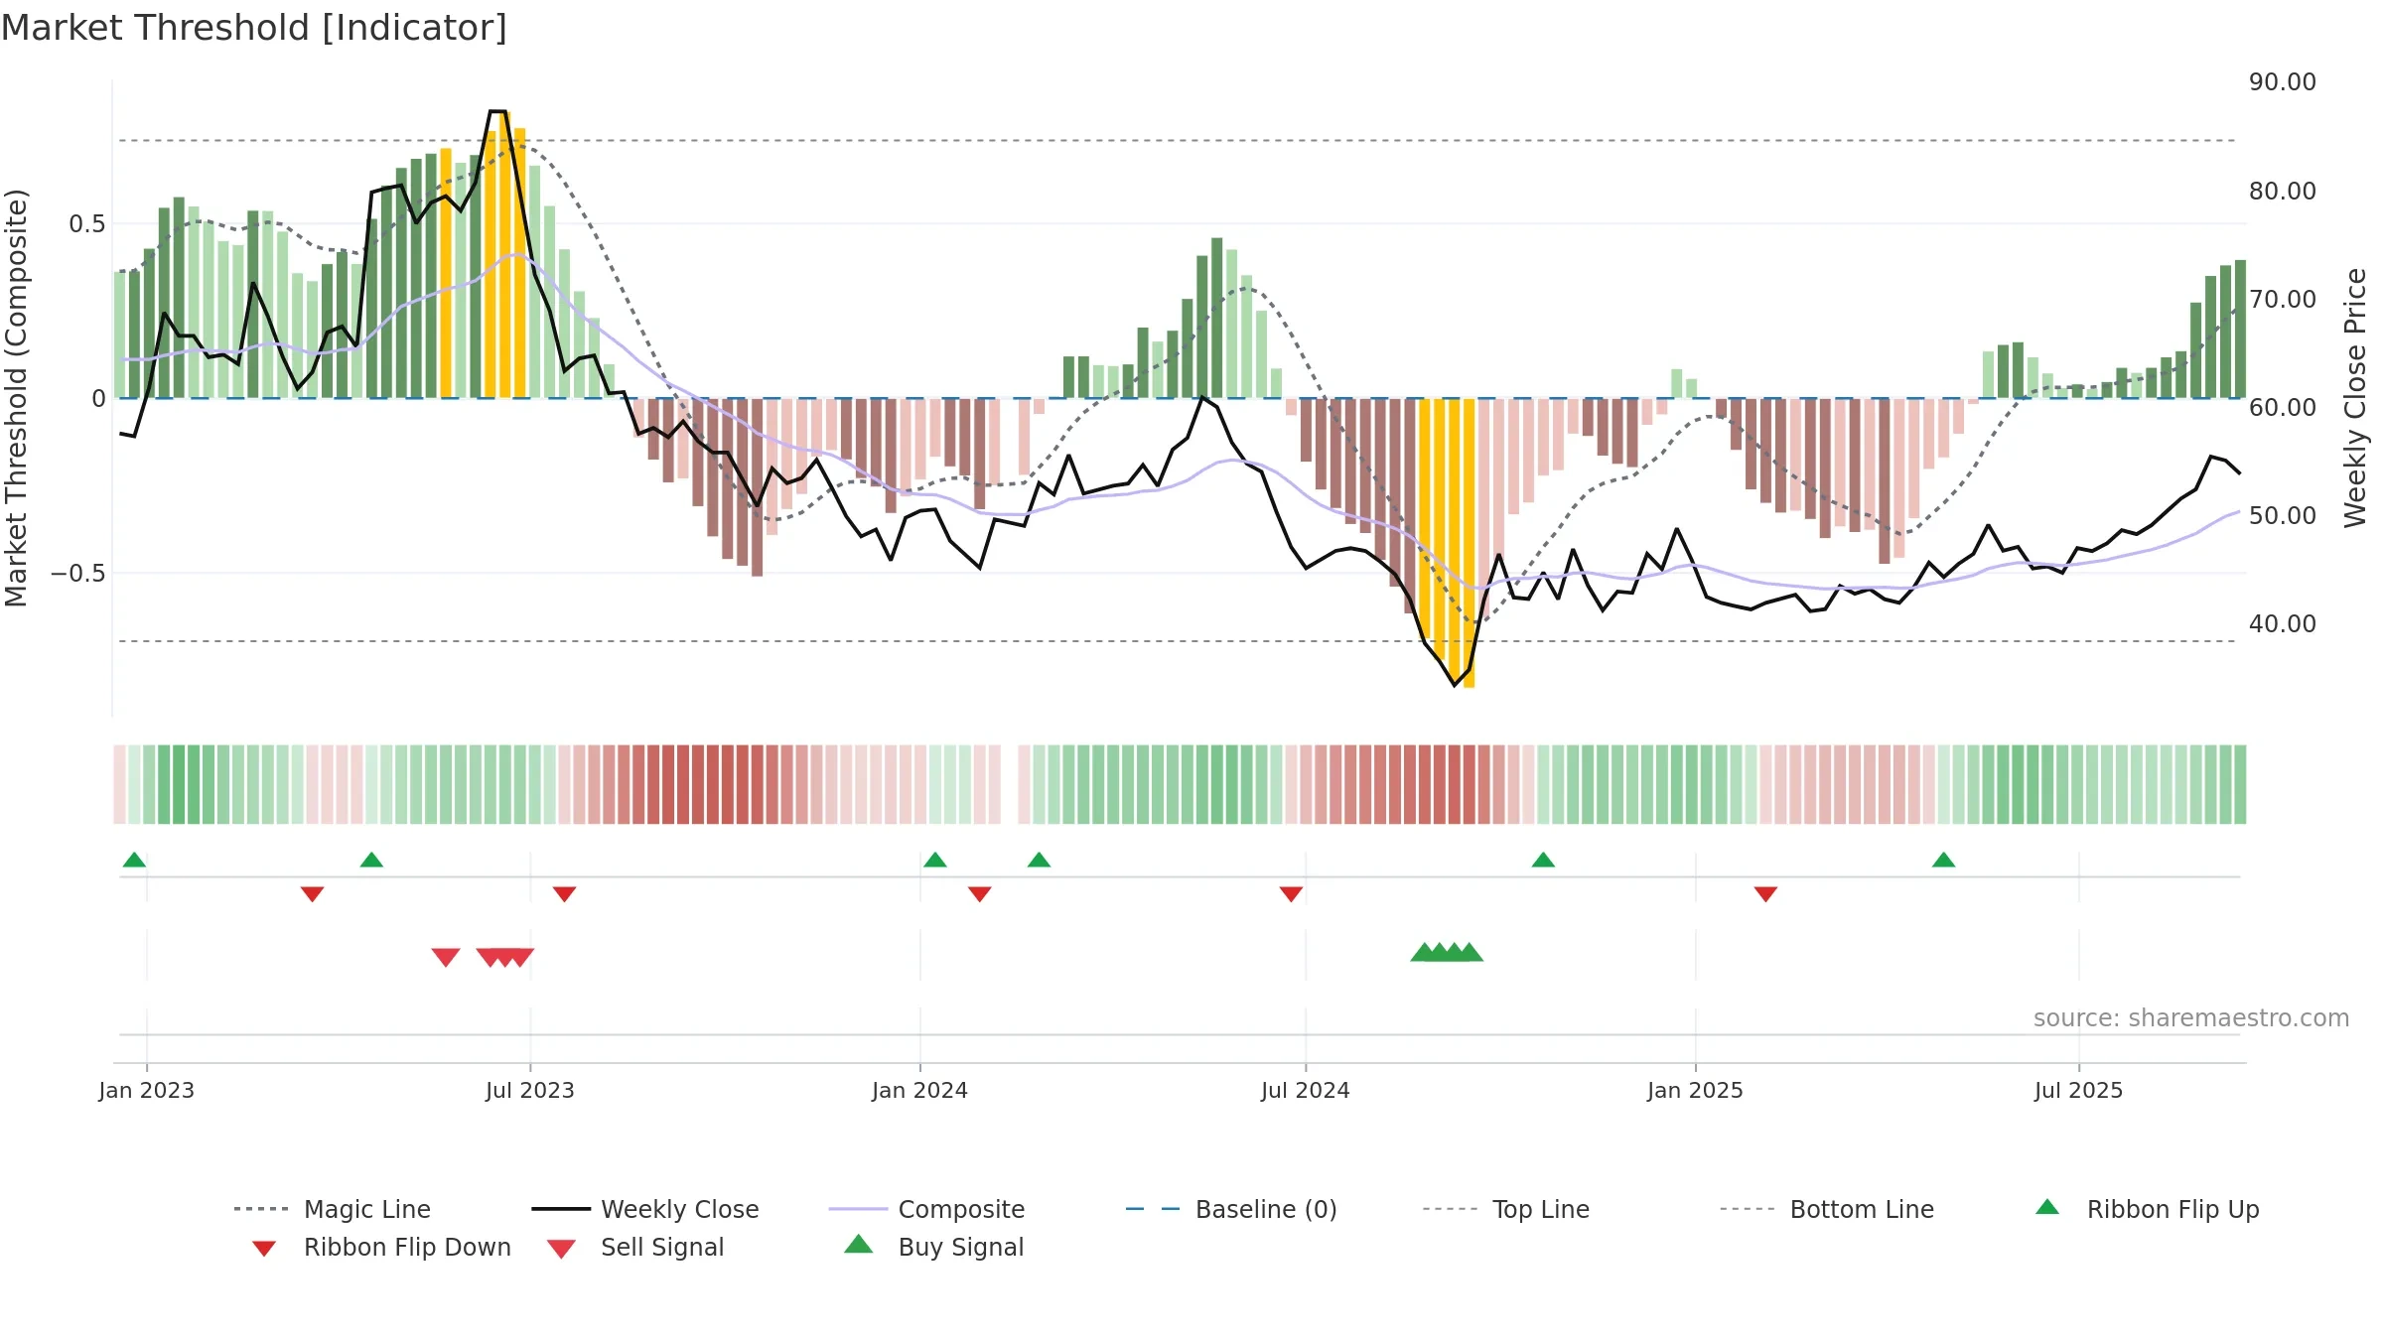Click the red triangle icon beside Ribbon Flip Down
2383x1340 pixels.
(263, 1249)
